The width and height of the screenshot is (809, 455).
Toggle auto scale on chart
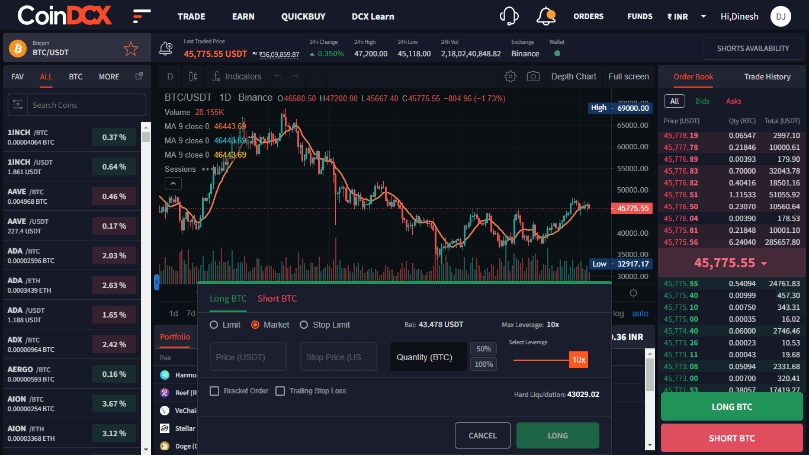[x=640, y=313]
